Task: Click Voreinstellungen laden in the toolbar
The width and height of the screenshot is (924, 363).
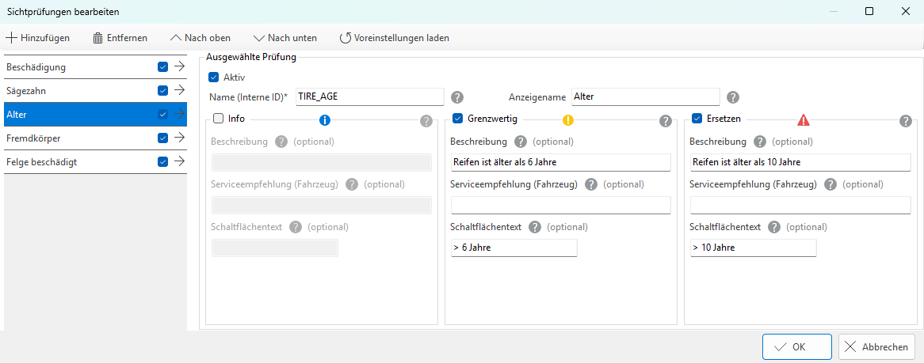Action: (x=394, y=37)
